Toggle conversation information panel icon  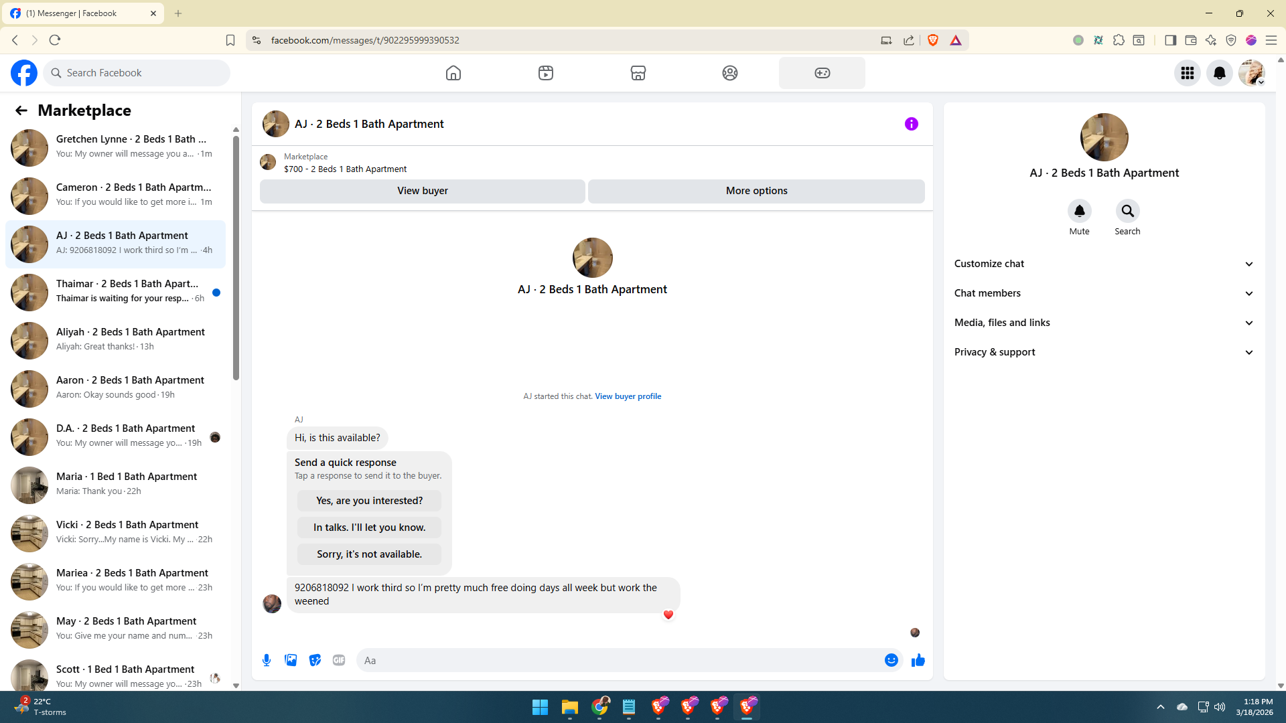click(911, 124)
